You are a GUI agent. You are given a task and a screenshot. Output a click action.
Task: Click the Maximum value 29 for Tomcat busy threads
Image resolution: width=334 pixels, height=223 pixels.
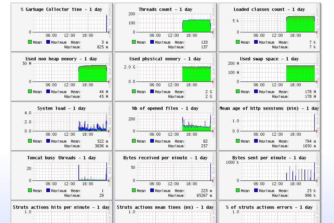pyautogui.click(x=102, y=196)
